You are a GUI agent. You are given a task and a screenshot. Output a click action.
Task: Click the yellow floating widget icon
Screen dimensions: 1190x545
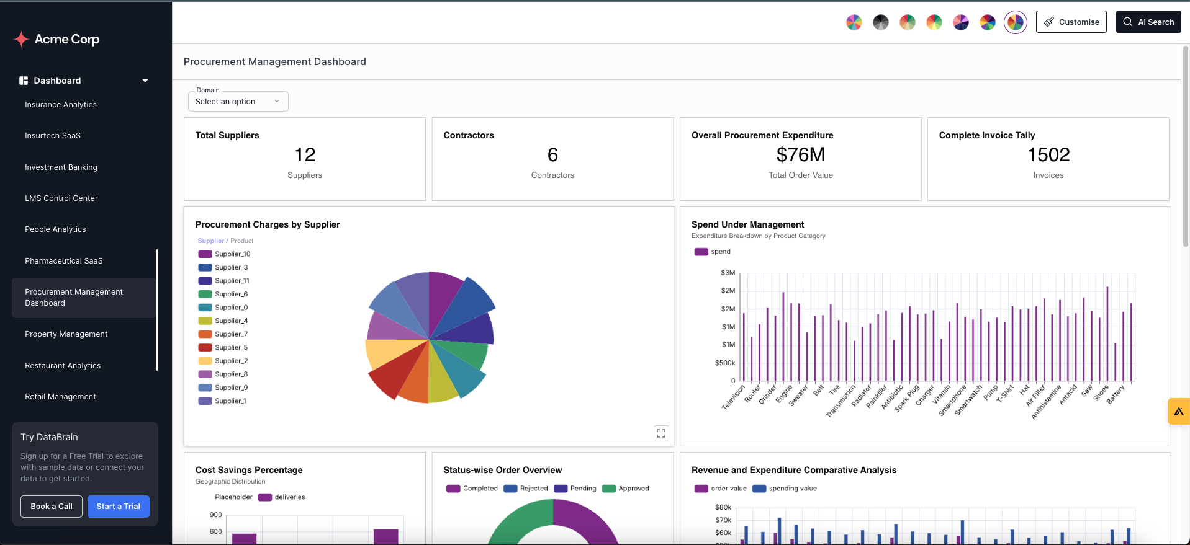1178,412
